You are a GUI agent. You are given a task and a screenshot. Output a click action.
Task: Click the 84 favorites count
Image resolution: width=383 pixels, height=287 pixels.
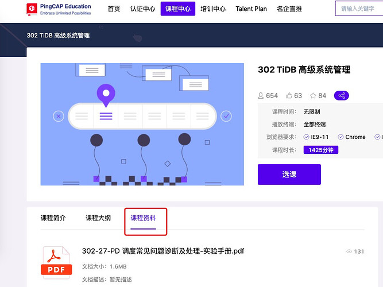pos(322,95)
